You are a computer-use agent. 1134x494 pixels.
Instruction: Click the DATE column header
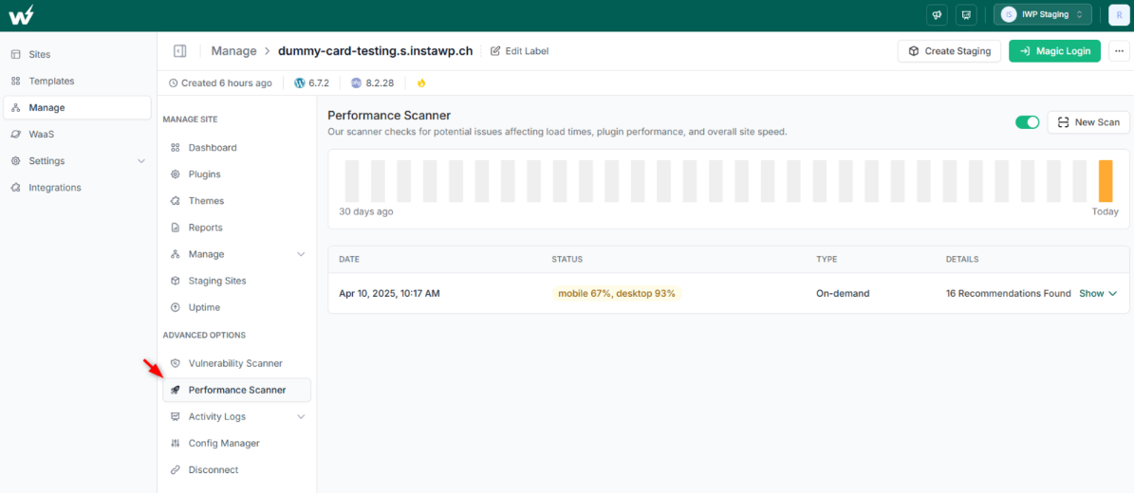[349, 259]
